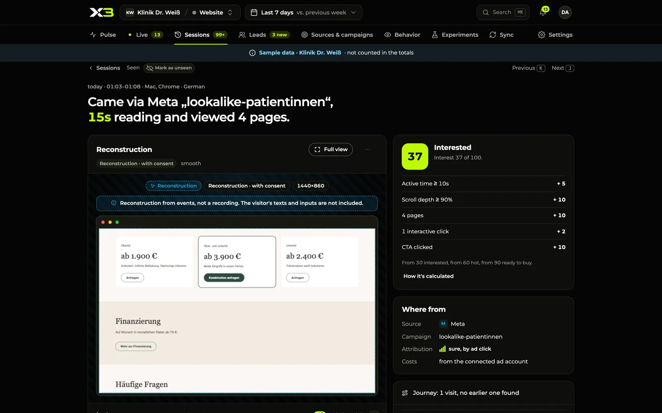Screen dimensions: 662x413
Task: Click the 4 pages score row
Action: 483,216
